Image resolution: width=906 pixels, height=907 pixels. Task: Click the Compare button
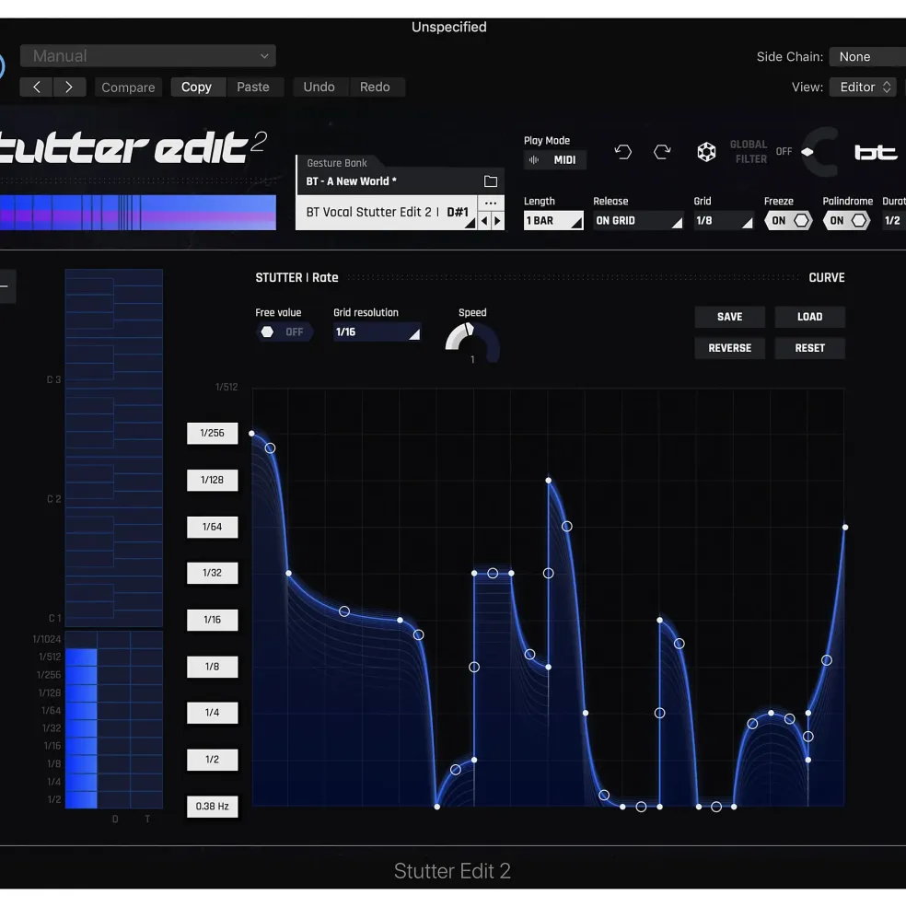[x=128, y=87]
